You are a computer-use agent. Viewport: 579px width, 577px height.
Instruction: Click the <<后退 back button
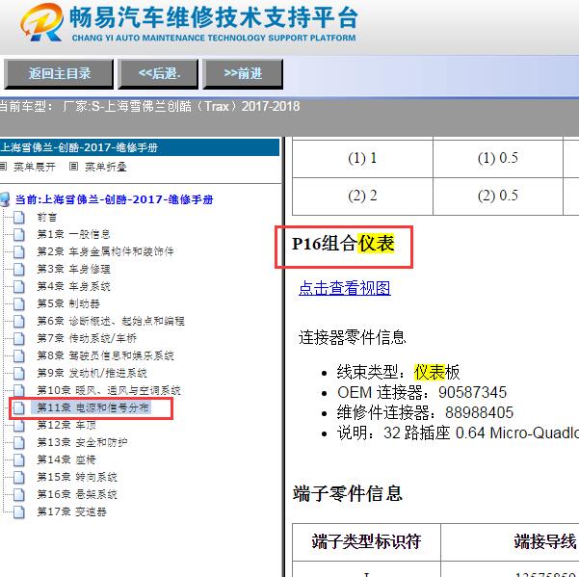(158, 74)
